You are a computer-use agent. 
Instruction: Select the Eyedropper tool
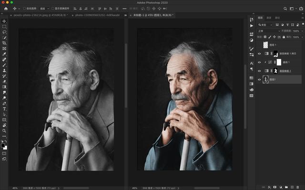click(x=4, y=54)
